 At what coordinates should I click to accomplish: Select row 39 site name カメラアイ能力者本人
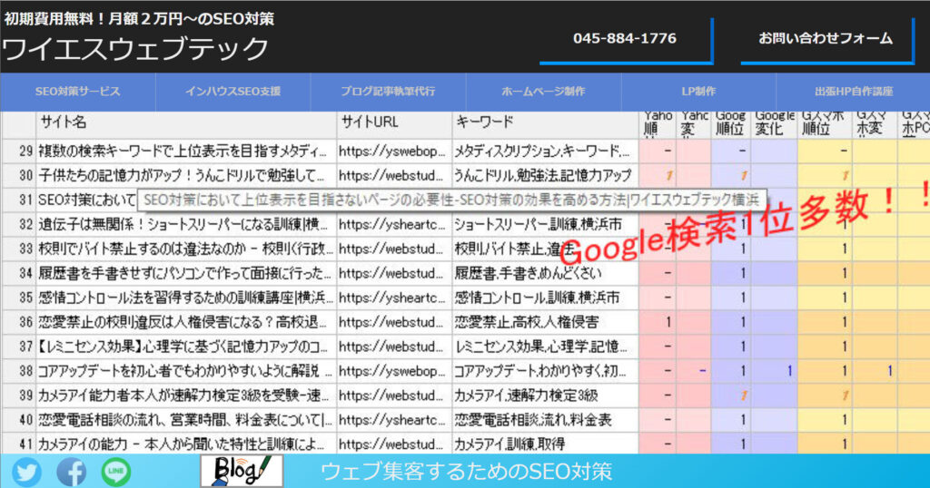pyautogui.click(x=186, y=395)
